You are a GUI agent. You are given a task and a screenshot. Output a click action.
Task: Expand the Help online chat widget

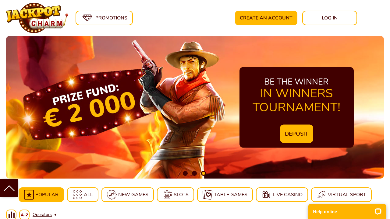(x=347, y=211)
